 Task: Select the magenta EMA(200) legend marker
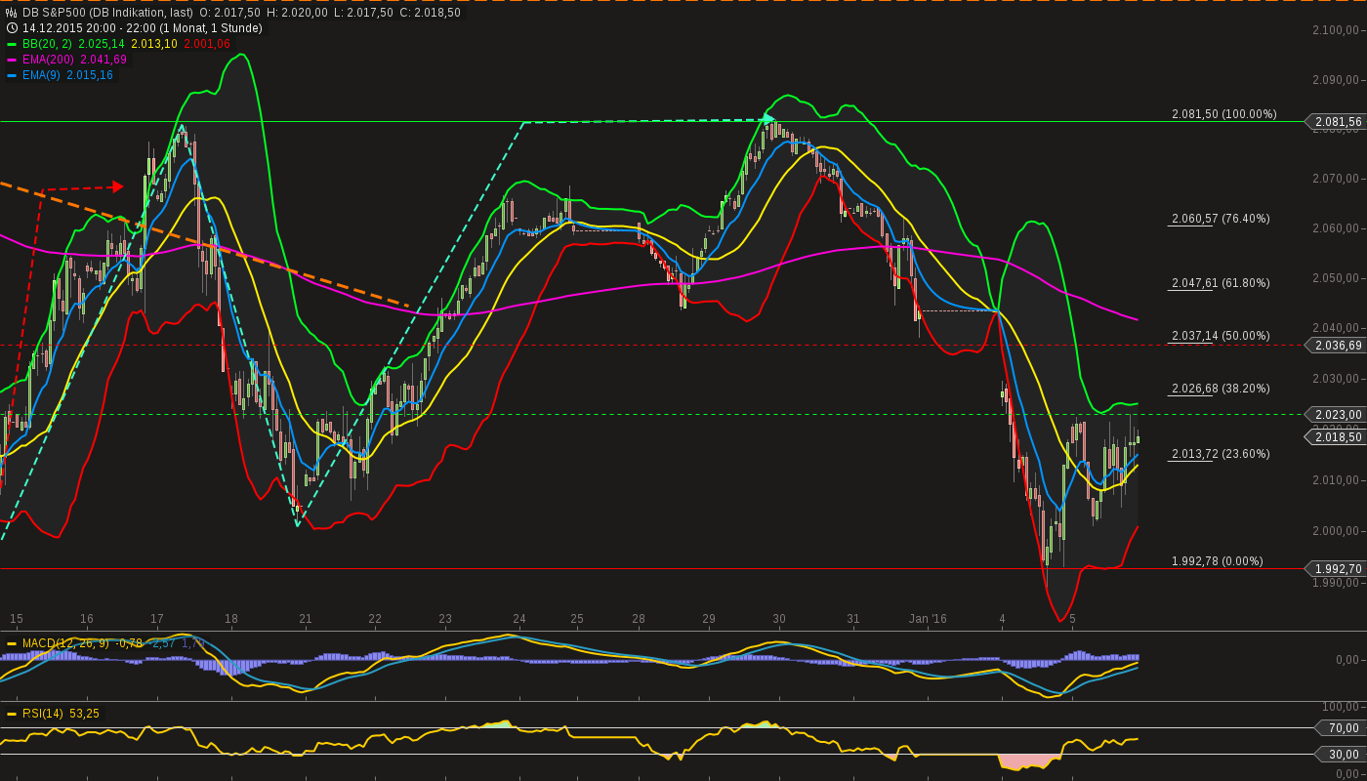[12, 60]
